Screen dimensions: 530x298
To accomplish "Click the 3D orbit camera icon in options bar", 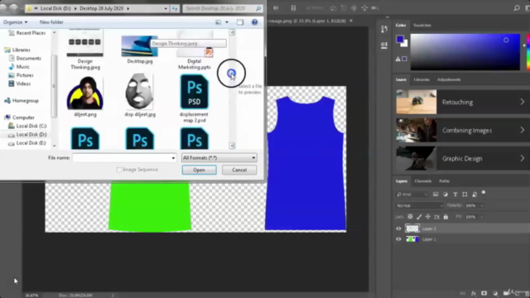I will (333, 7).
